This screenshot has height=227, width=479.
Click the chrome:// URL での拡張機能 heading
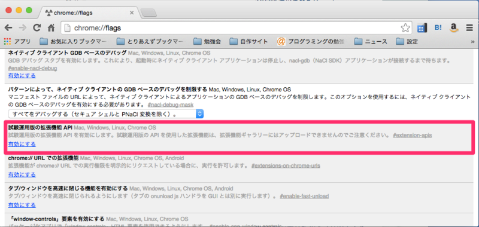pos(43,158)
